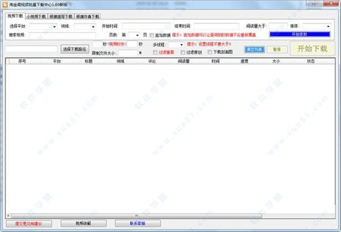The width and height of the screenshot is (341, 232).
Task: Click the 清空列表 button
Action: coord(255,49)
